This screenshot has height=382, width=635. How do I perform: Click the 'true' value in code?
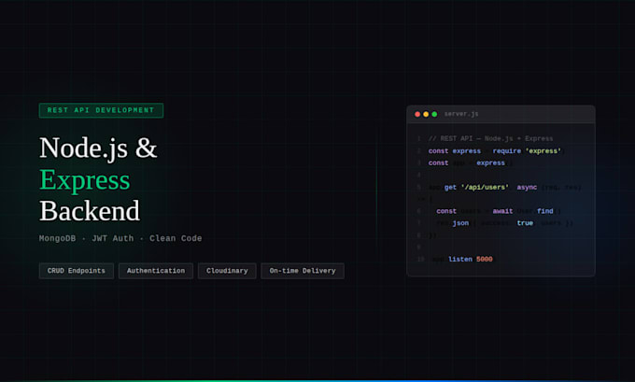525,223
